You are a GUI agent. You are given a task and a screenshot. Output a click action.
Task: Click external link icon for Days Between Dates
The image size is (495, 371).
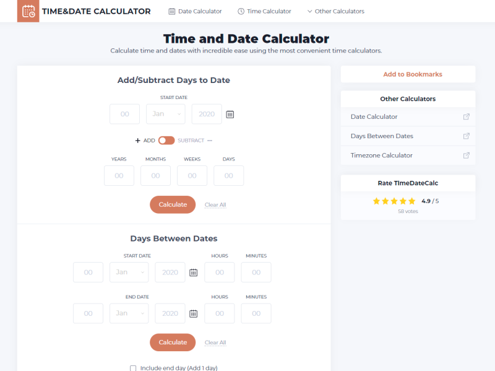coord(466,136)
